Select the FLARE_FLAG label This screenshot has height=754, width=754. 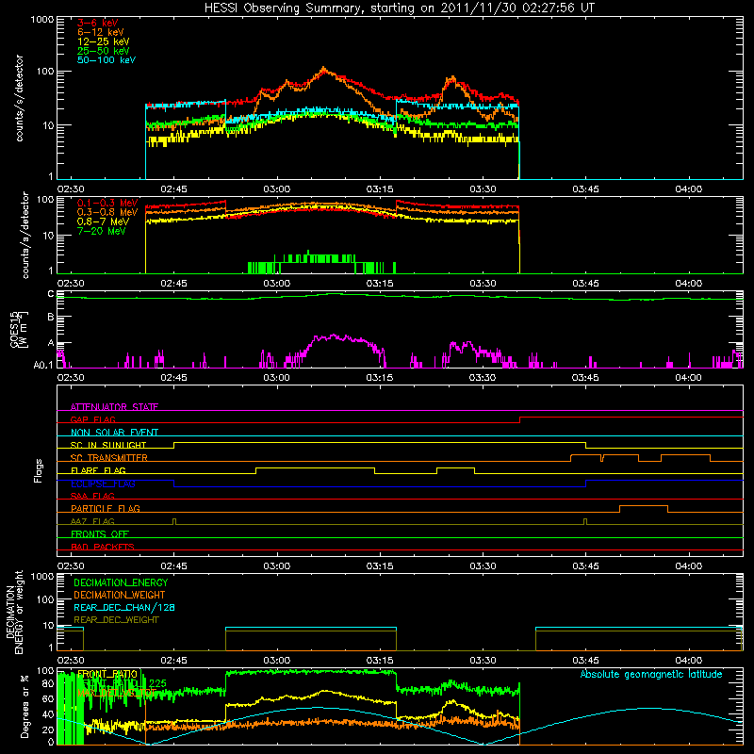tap(98, 470)
